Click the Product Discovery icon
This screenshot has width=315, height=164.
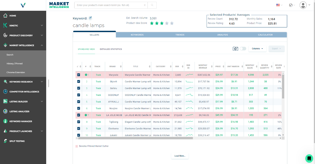(5, 35)
